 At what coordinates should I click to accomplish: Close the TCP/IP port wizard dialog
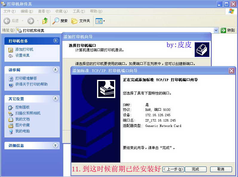pos(231,71)
